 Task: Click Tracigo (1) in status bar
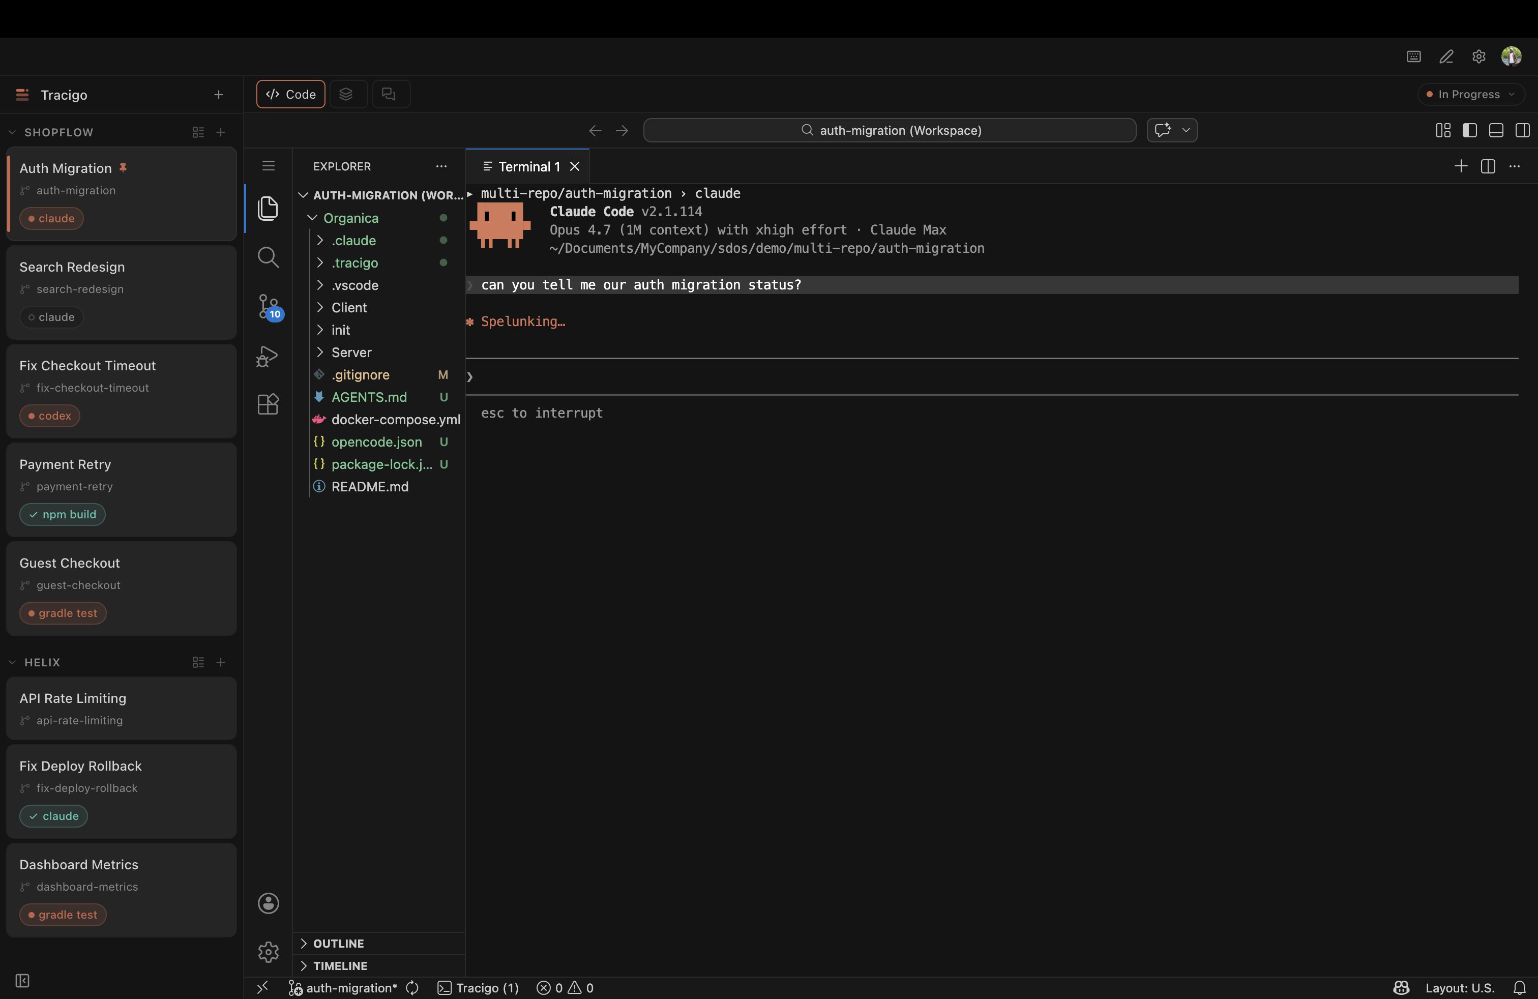point(478,988)
